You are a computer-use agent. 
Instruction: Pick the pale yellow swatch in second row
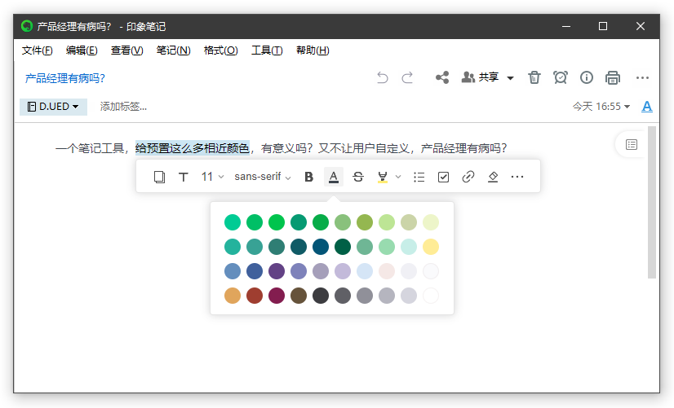431,247
